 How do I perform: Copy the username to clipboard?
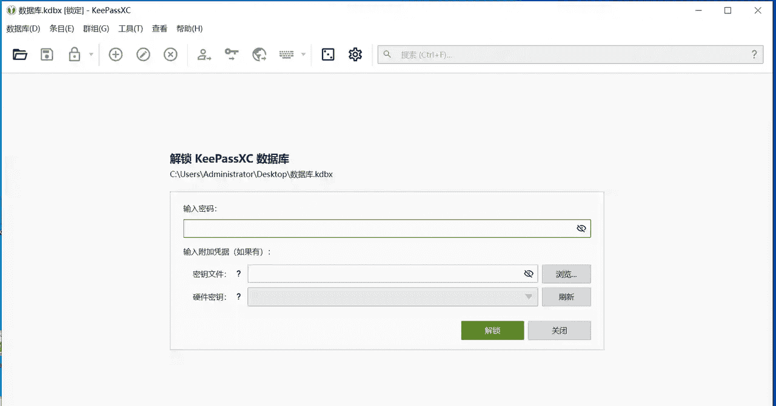204,54
